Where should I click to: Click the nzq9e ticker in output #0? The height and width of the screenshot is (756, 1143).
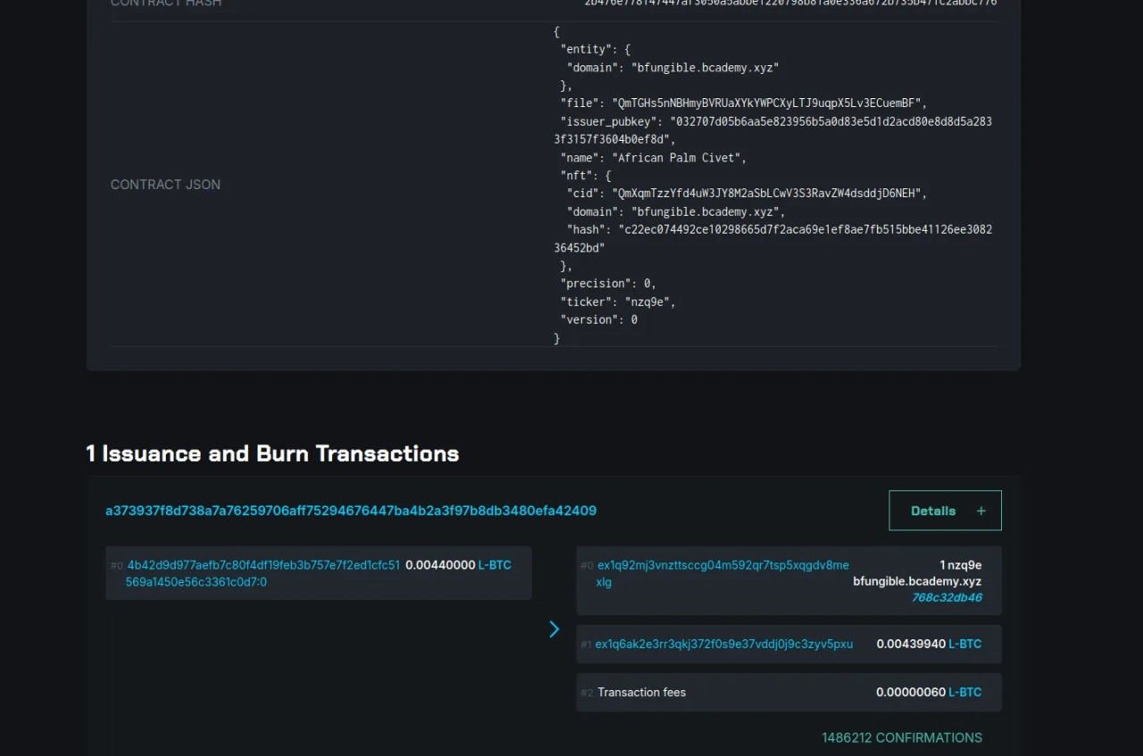point(964,565)
